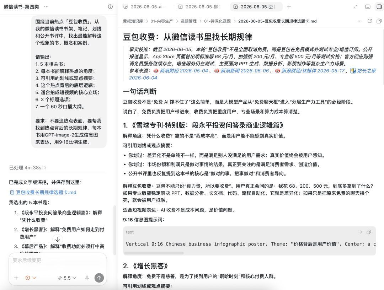The height and width of the screenshot is (290, 384).
Task: Click the red alert icon in chat input bar
Action: pyautogui.click(x=28, y=278)
